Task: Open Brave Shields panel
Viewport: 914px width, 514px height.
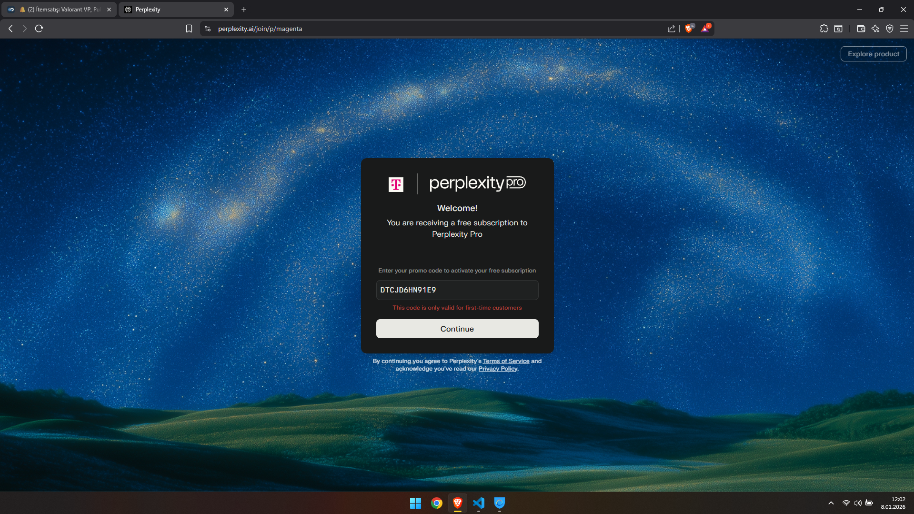Action: [x=689, y=29]
